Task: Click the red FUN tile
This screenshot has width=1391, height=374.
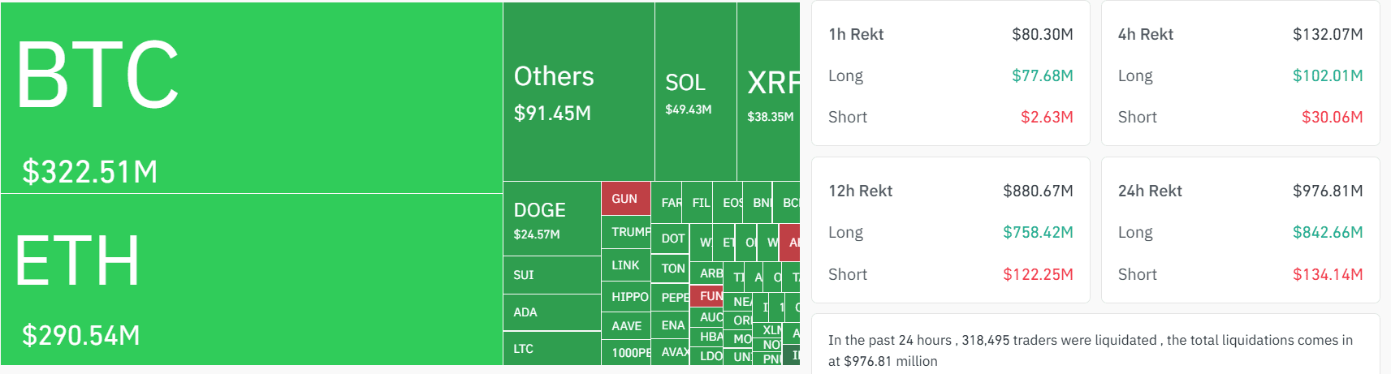Action: click(x=706, y=296)
